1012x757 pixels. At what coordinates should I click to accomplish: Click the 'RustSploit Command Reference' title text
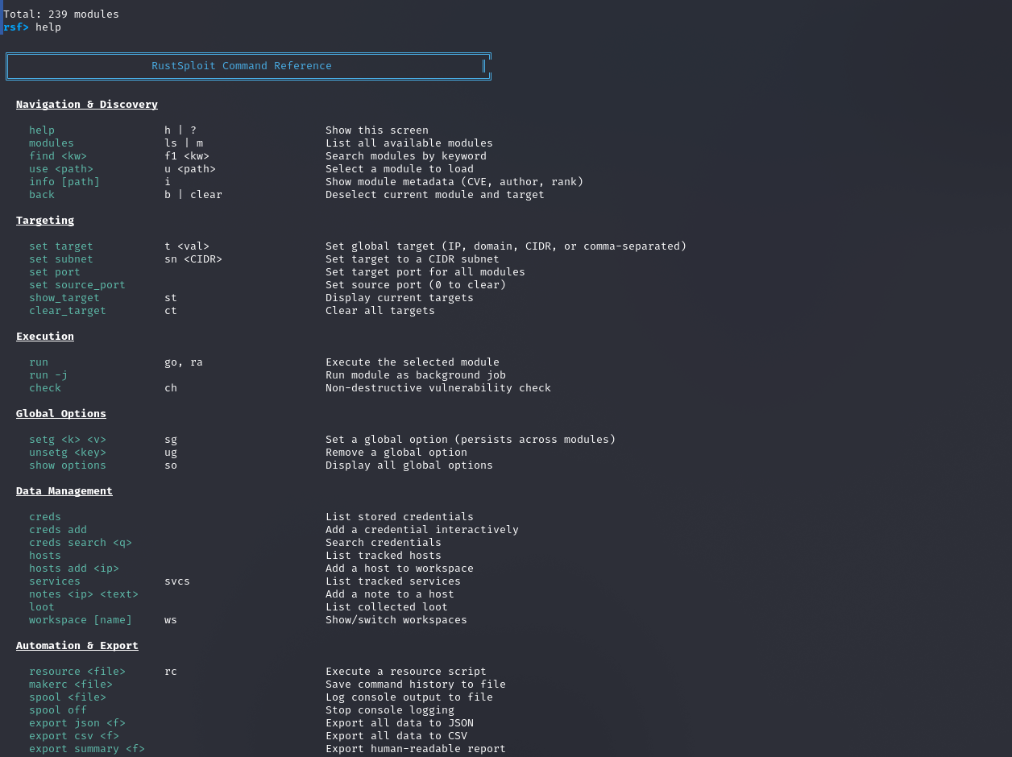tap(242, 66)
